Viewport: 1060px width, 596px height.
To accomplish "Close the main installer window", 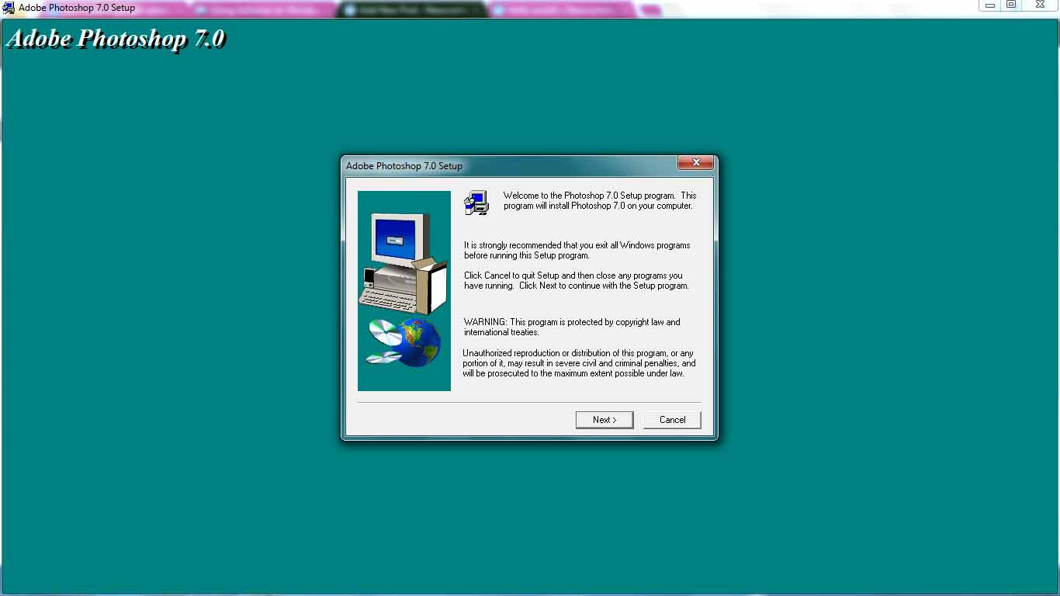I will click(x=1040, y=5).
